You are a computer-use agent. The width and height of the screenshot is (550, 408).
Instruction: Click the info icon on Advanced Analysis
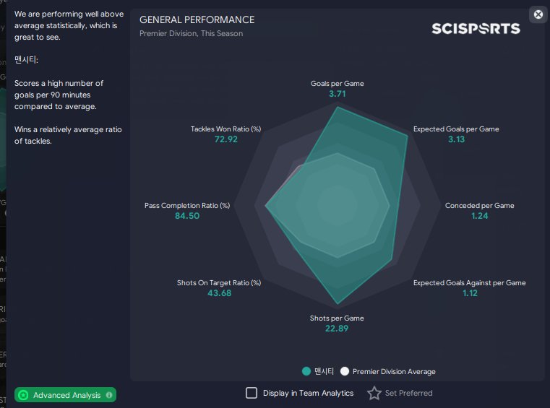tap(109, 395)
